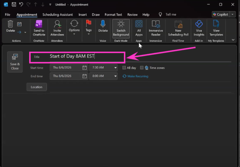Click Invite Attendees
This screenshot has height=167, width=240.
pyautogui.click(x=57, y=28)
